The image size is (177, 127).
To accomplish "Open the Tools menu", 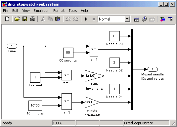I will (x=73, y=11).
